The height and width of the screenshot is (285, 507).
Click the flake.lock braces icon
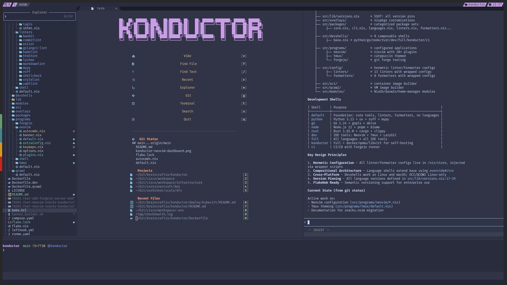[x=9, y=222]
